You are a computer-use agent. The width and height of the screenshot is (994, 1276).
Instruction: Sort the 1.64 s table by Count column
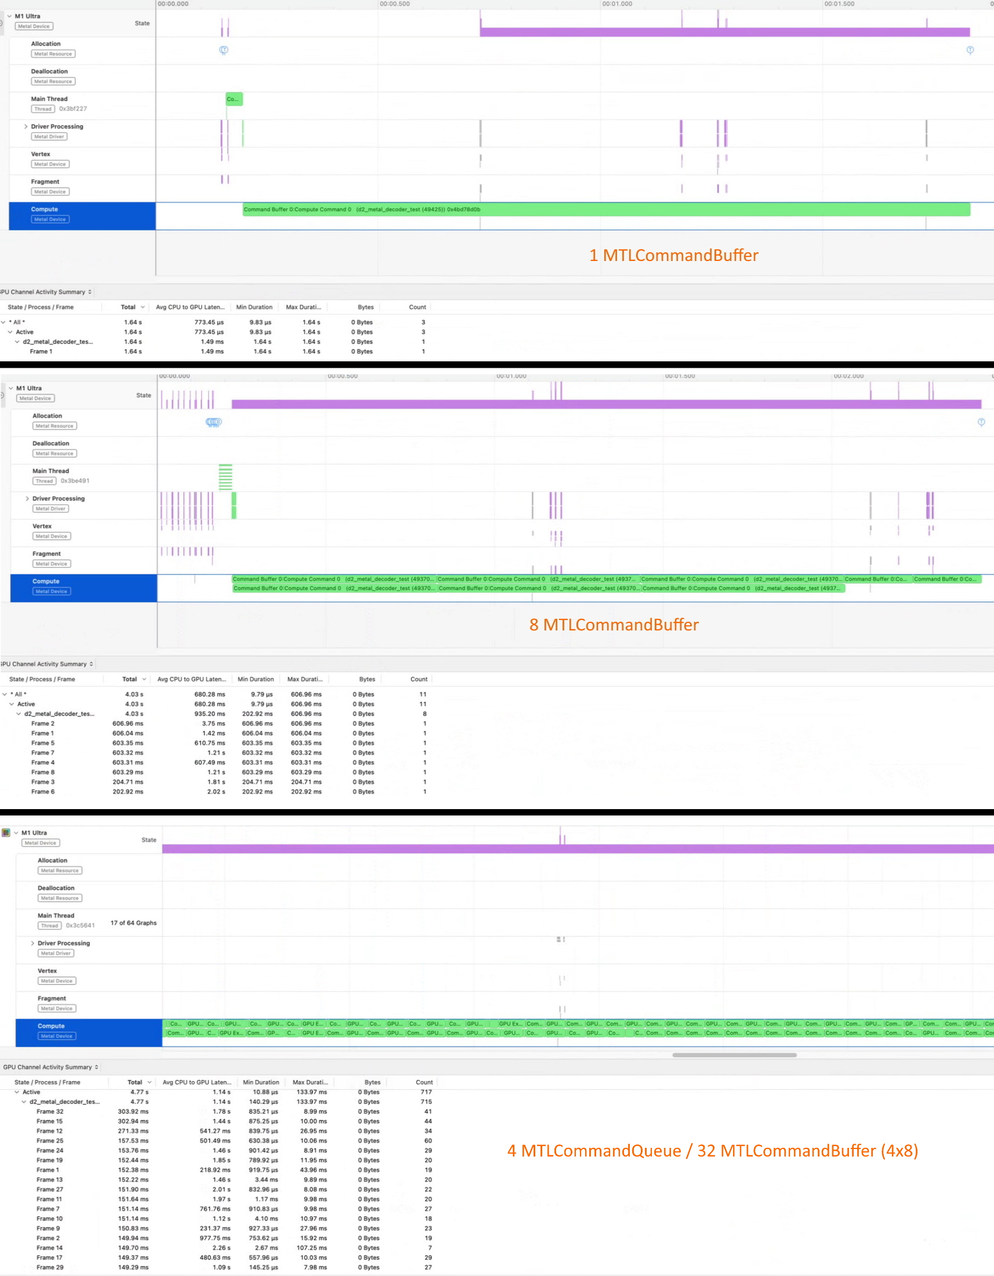tap(417, 307)
